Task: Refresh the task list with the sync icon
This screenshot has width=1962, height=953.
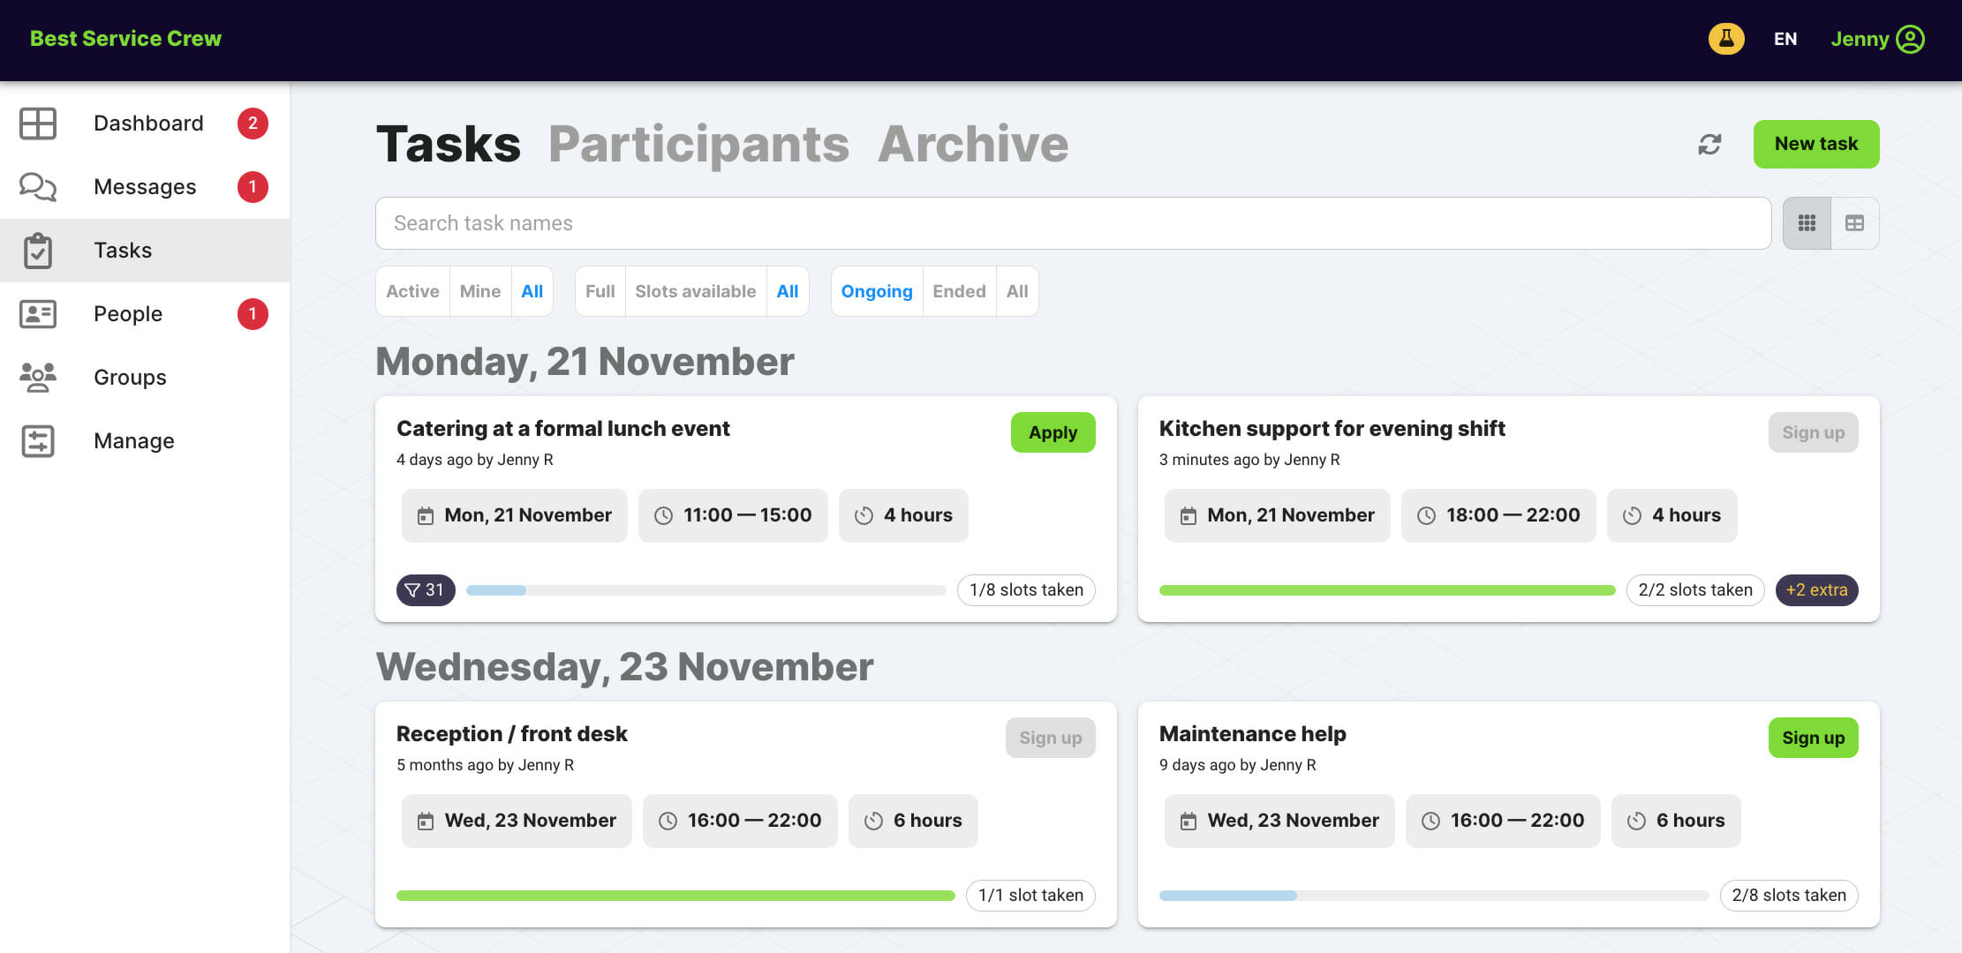Action: [x=1710, y=144]
